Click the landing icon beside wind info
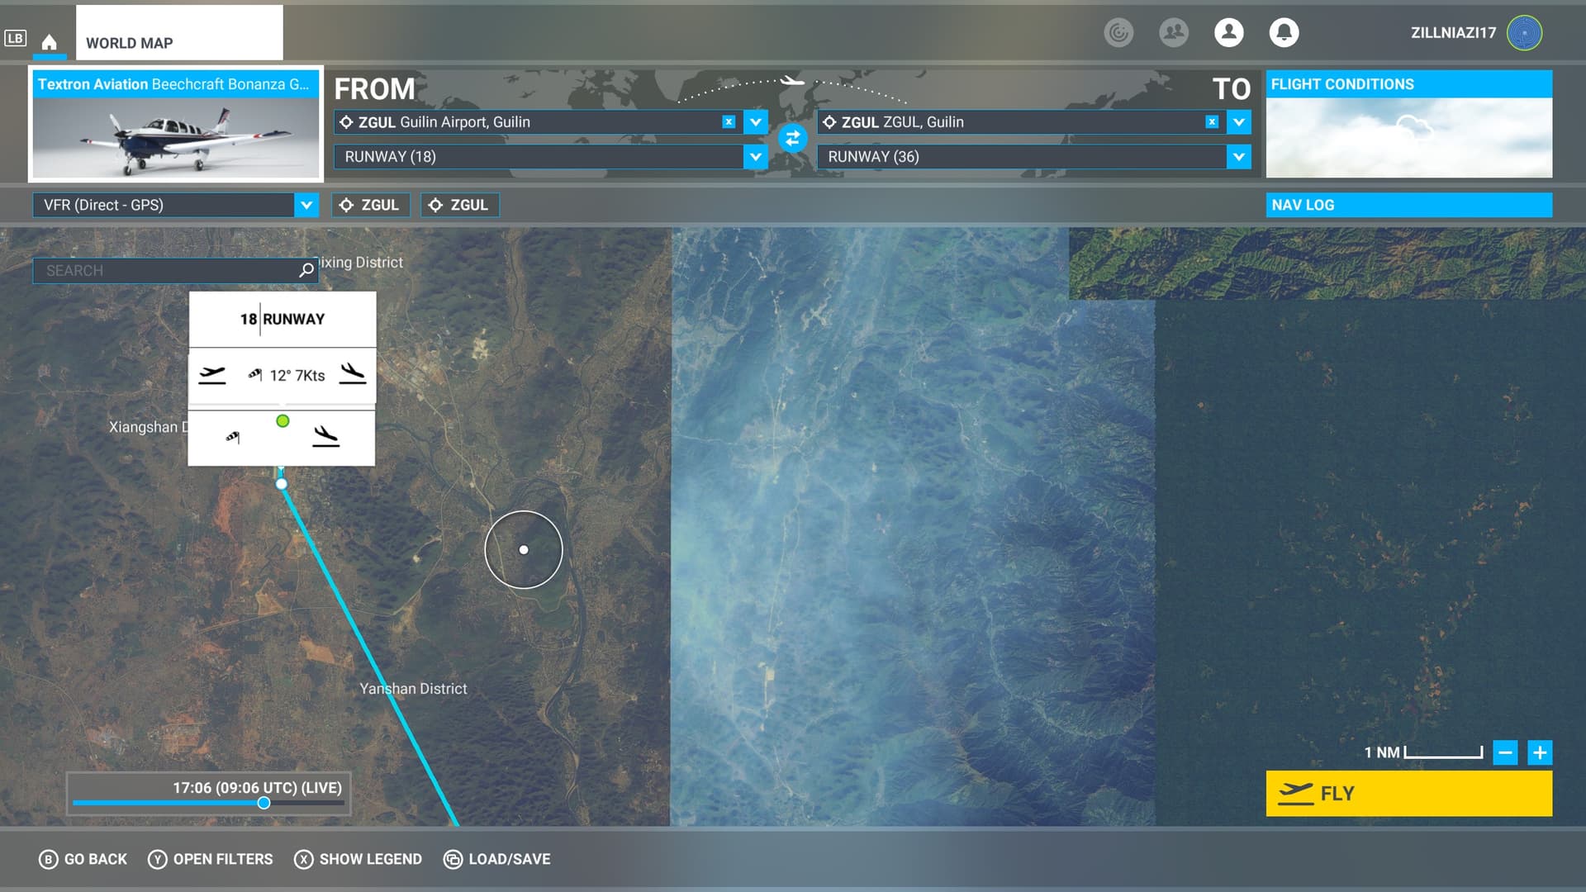Screen dimensions: 1586x892 click(x=353, y=373)
